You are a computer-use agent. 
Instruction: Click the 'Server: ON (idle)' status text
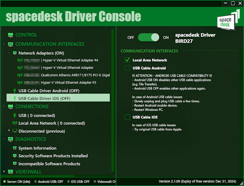click(19, 182)
